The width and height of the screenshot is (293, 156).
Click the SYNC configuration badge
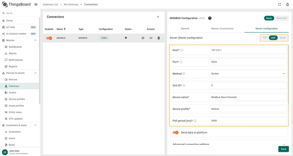[x=104, y=38]
